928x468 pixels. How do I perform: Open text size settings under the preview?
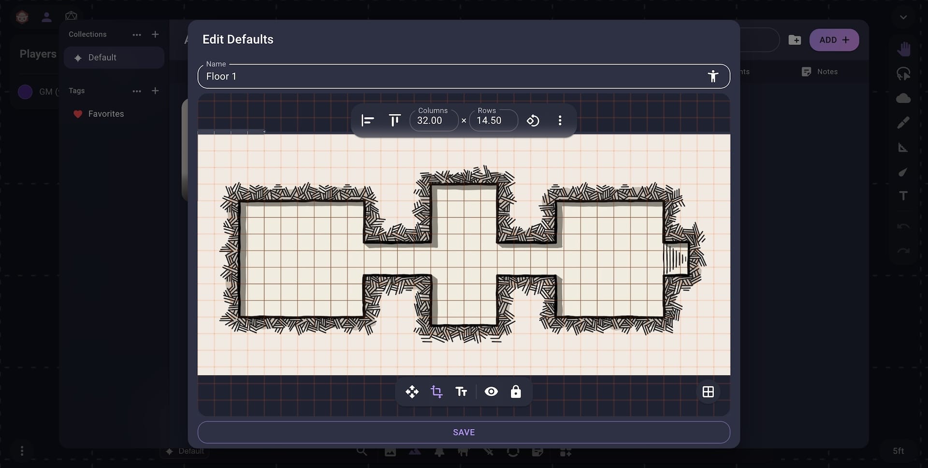(x=461, y=391)
